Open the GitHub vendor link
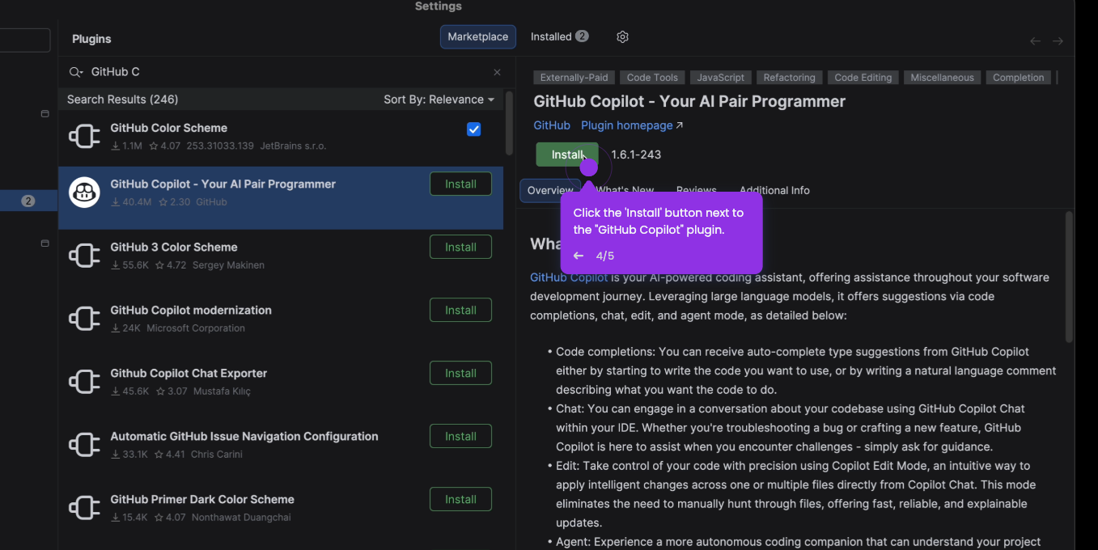This screenshot has width=1098, height=550. pyautogui.click(x=552, y=125)
